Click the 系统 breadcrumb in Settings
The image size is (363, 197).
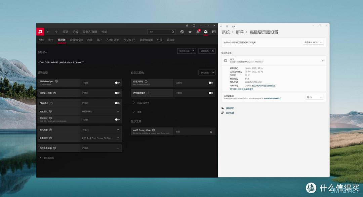click(226, 32)
